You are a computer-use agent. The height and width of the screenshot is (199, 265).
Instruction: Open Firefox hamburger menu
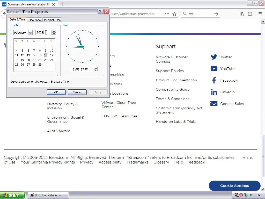pyautogui.click(x=260, y=14)
